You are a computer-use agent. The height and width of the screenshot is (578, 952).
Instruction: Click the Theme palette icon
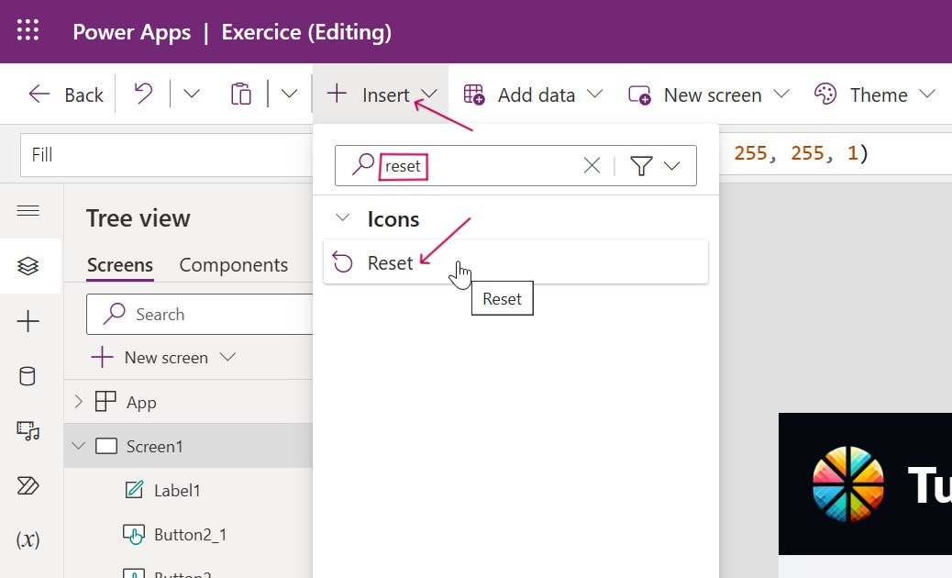click(825, 94)
